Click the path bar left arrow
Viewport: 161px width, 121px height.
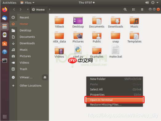point(28,10)
